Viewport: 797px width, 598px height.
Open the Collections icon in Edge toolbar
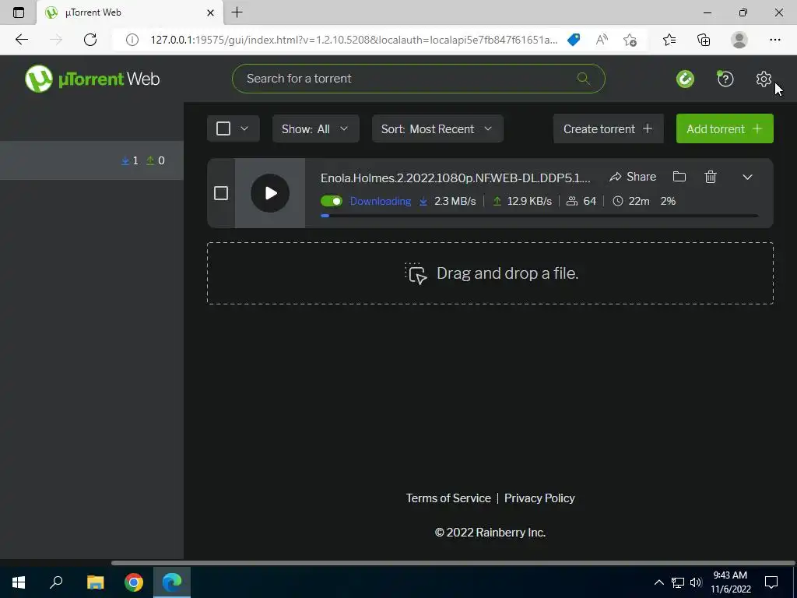pos(704,40)
